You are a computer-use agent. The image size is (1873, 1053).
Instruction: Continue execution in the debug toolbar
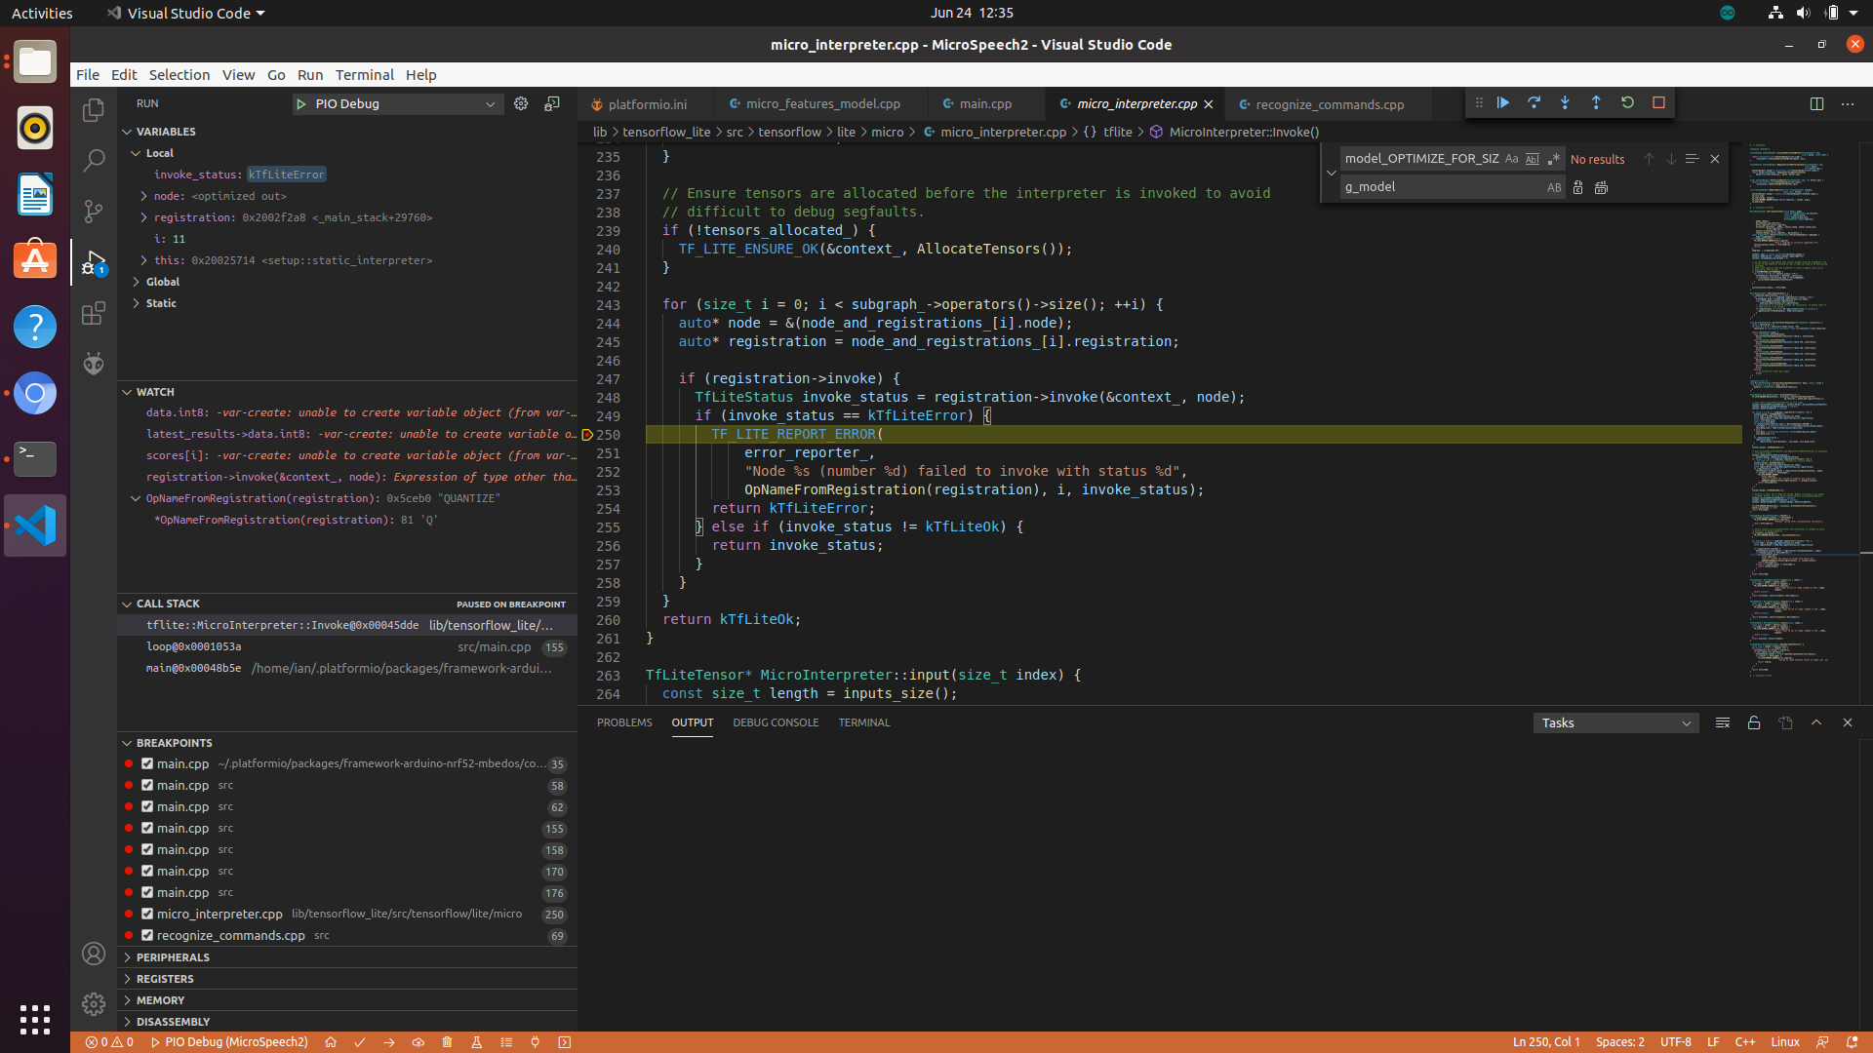point(1503,102)
